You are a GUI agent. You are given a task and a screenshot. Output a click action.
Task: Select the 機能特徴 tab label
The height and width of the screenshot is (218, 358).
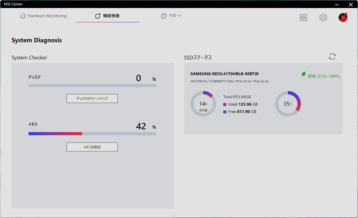(111, 16)
